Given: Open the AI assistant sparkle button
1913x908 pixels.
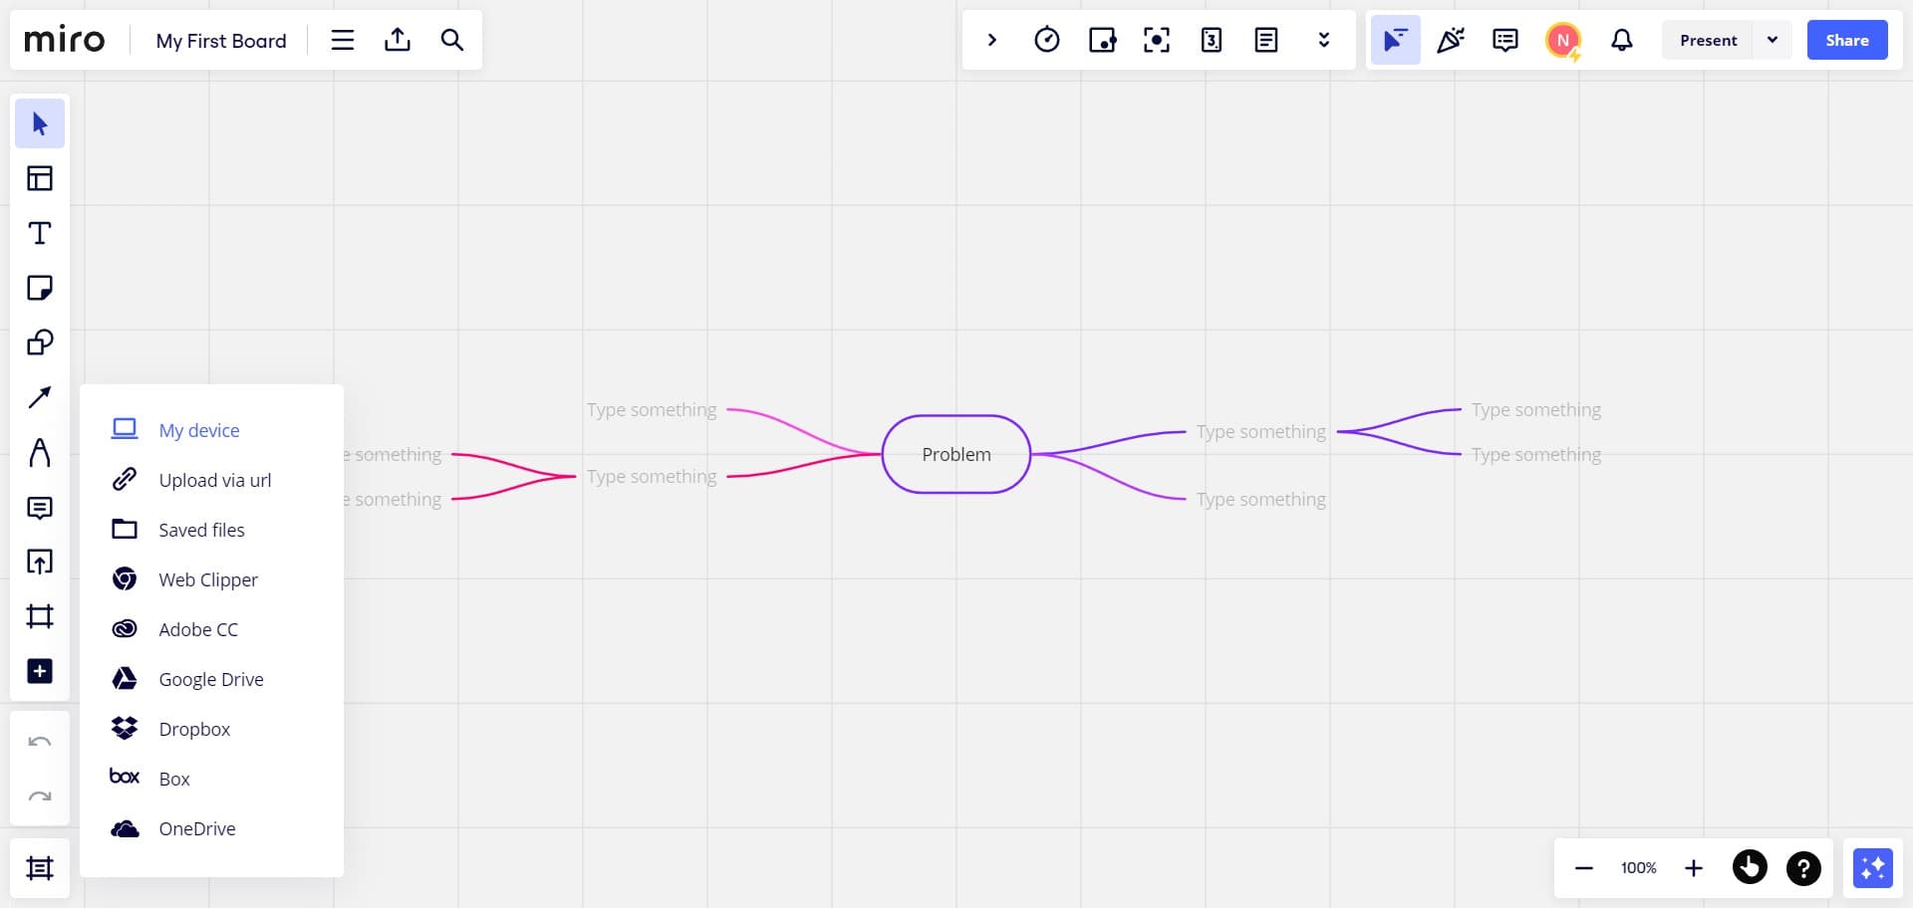Looking at the screenshot, I should [1872, 868].
